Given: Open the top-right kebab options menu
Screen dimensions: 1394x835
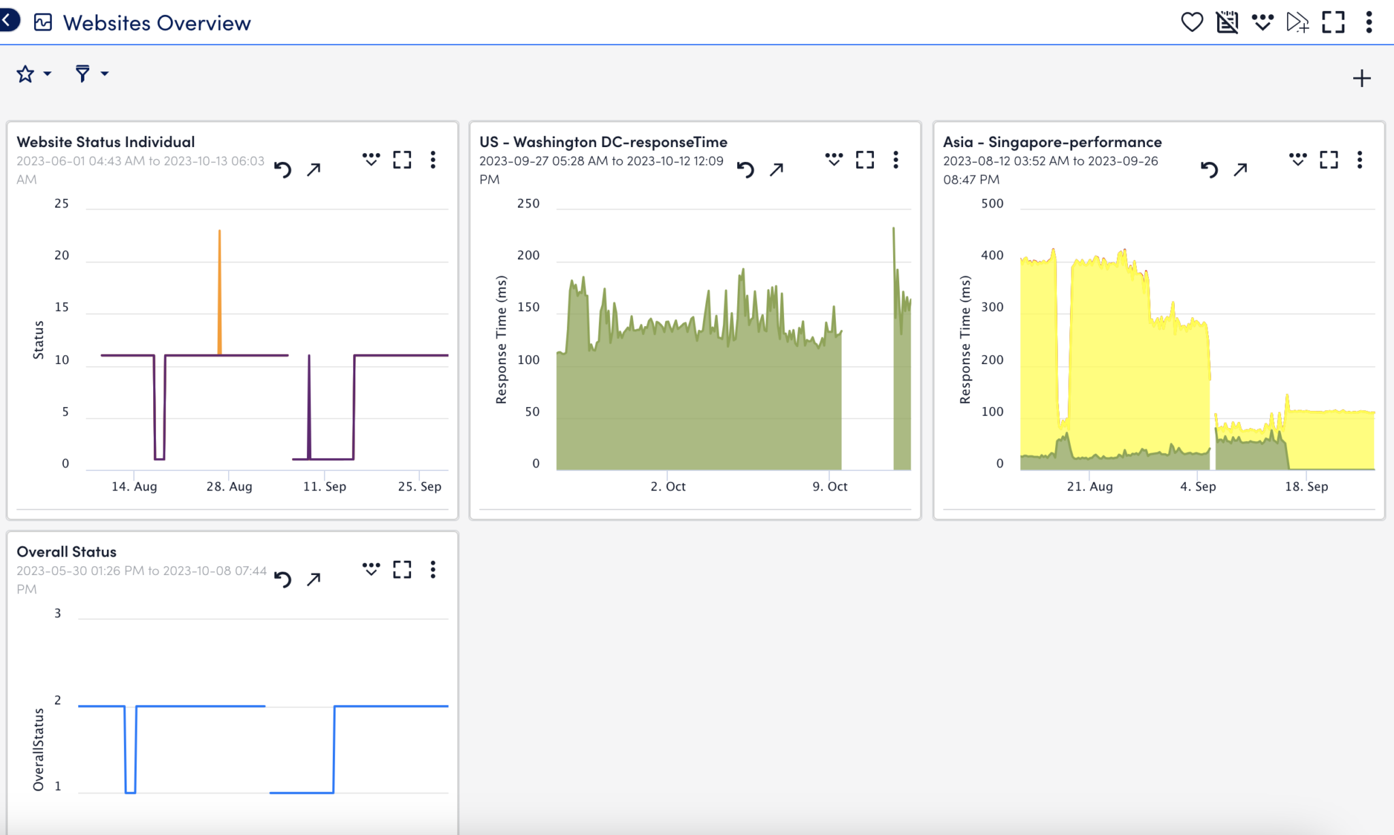Looking at the screenshot, I should [1368, 22].
